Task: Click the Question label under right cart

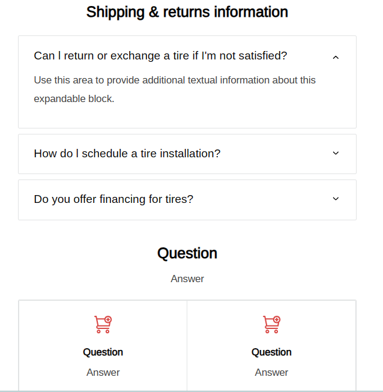Action: click(271, 352)
